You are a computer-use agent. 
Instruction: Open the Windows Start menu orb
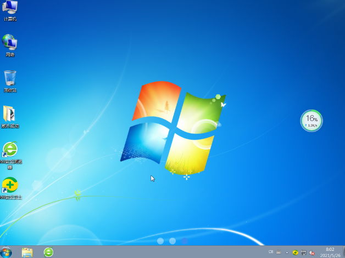tap(6, 252)
